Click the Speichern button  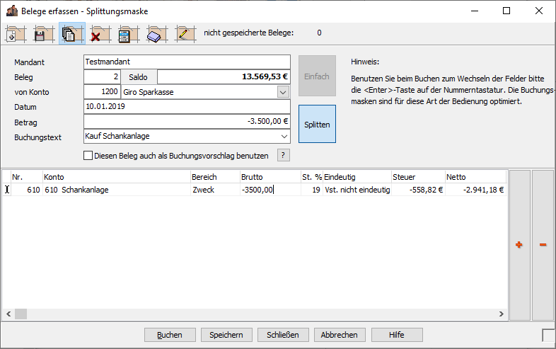point(226,335)
